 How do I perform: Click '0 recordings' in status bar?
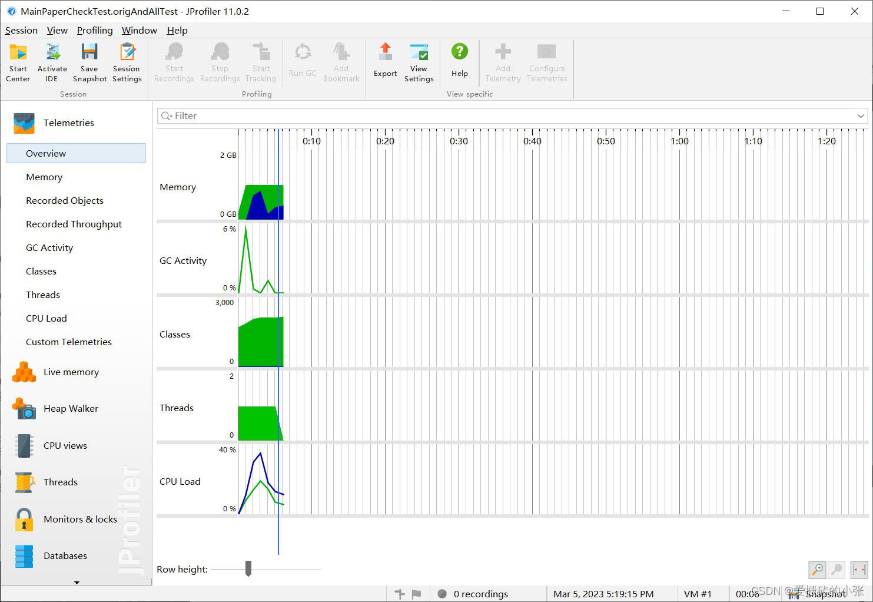[481, 594]
